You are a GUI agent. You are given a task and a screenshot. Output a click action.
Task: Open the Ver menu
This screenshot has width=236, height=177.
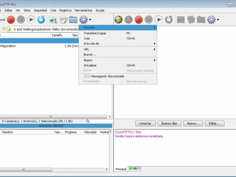[x=18, y=10]
